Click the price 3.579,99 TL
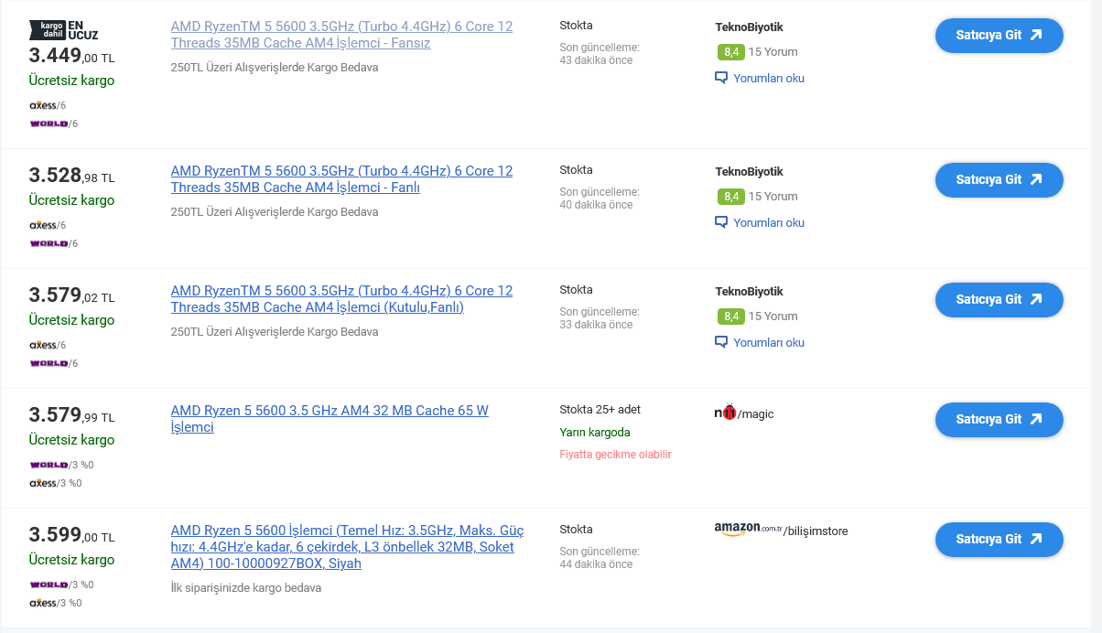 (x=71, y=415)
